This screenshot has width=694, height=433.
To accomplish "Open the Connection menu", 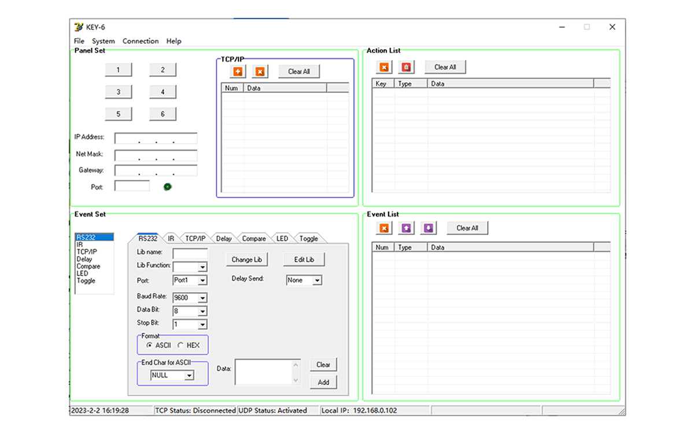I will click(x=140, y=41).
